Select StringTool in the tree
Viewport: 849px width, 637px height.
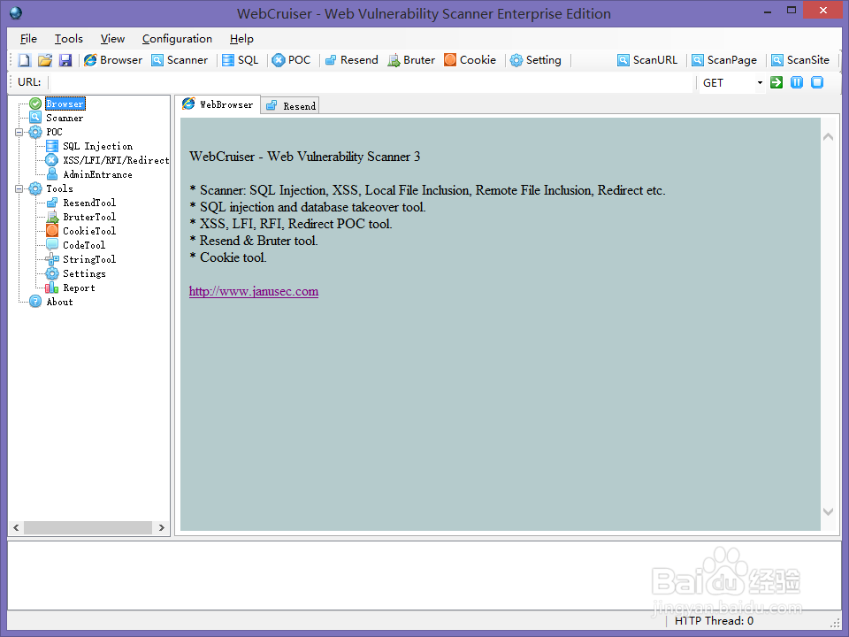[89, 259]
